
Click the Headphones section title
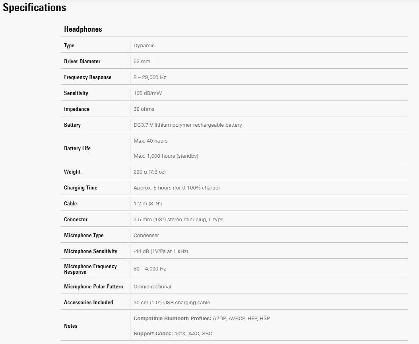(x=83, y=29)
